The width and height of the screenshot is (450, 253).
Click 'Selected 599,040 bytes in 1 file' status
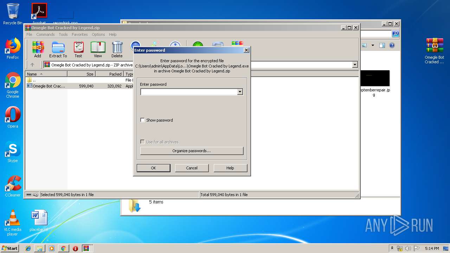[67, 195]
